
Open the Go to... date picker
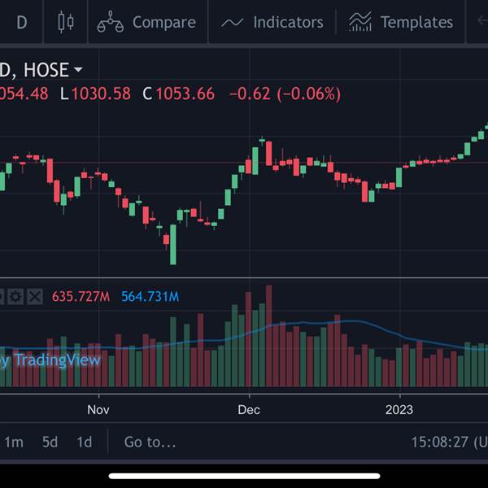(x=150, y=442)
